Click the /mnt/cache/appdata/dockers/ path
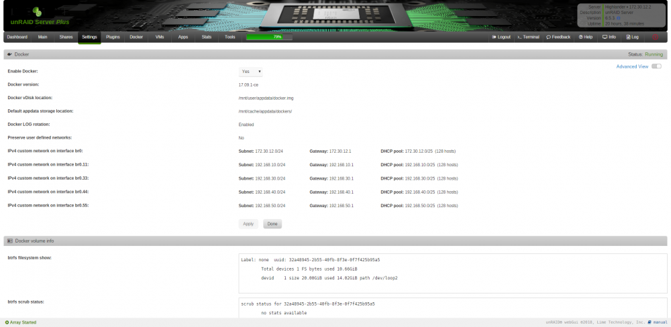Viewport: 671px width, 327px height. (265, 111)
